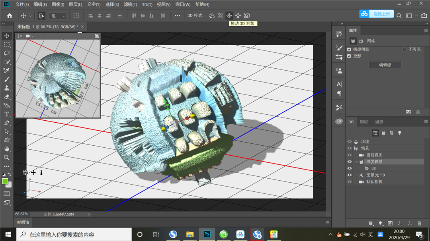Screen dimensions: 430x241
Task: Switch to the 图层 tab
Action: tap(364, 122)
